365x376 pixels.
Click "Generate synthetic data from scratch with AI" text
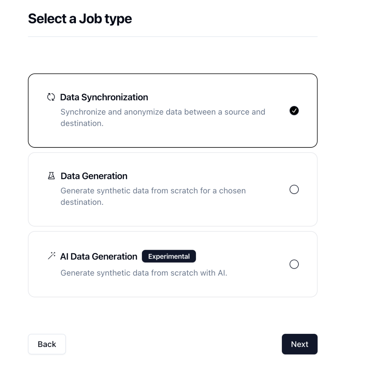click(144, 273)
